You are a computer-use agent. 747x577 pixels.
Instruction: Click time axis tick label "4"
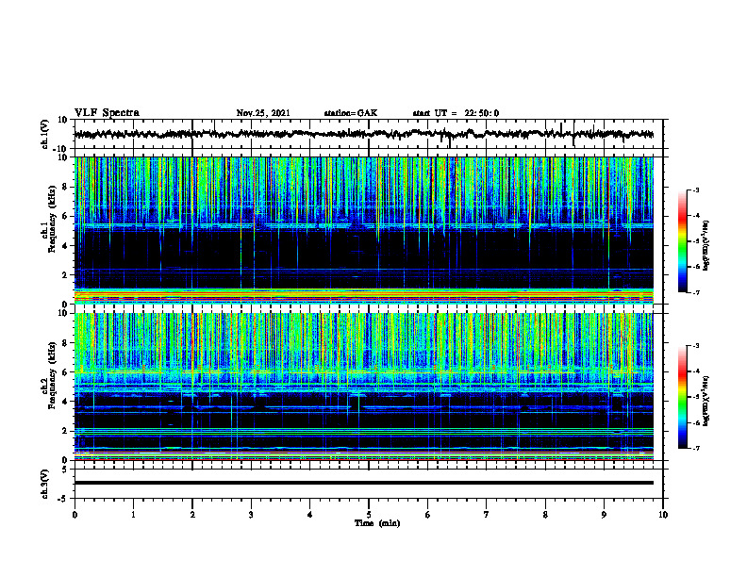pyautogui.click(x=310, y=515)
